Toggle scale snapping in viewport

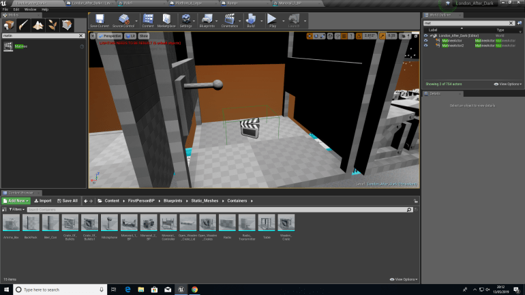tap(382, 36)
